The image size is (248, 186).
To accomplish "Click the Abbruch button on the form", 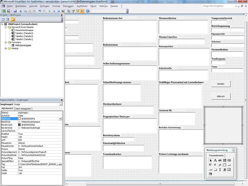I will coord(221,96).
